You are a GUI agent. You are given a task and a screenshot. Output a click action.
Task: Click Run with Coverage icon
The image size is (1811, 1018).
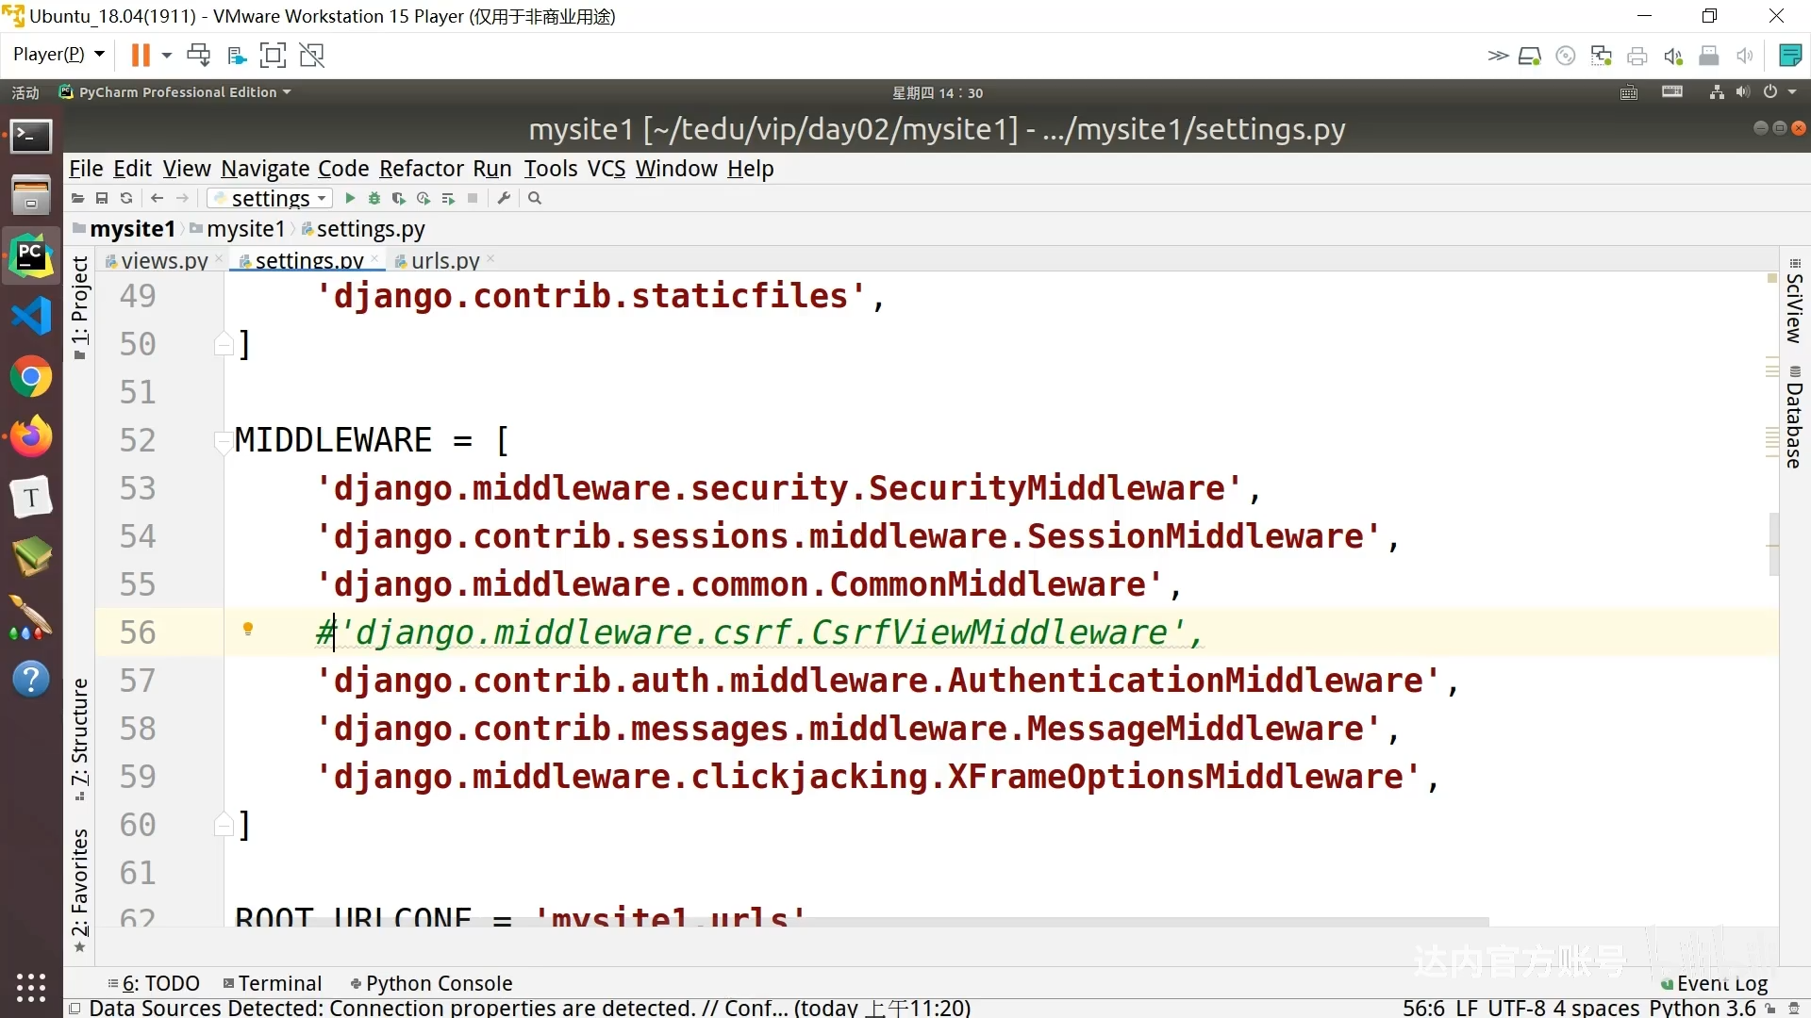pos(399,198)
